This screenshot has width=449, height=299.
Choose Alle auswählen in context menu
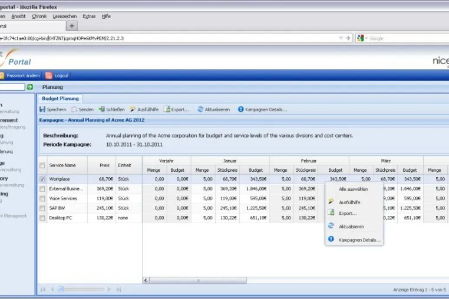[x=354, y=189]
